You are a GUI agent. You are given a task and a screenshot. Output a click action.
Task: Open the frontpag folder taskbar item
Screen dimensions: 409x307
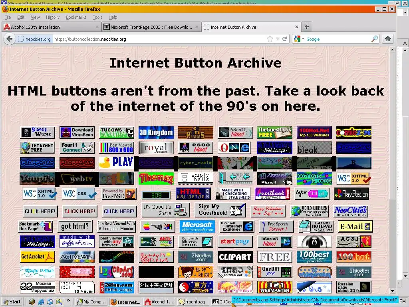pyautogui.click(x=193, y=302)
